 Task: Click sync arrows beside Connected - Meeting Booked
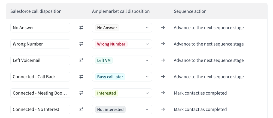(81, 93)
